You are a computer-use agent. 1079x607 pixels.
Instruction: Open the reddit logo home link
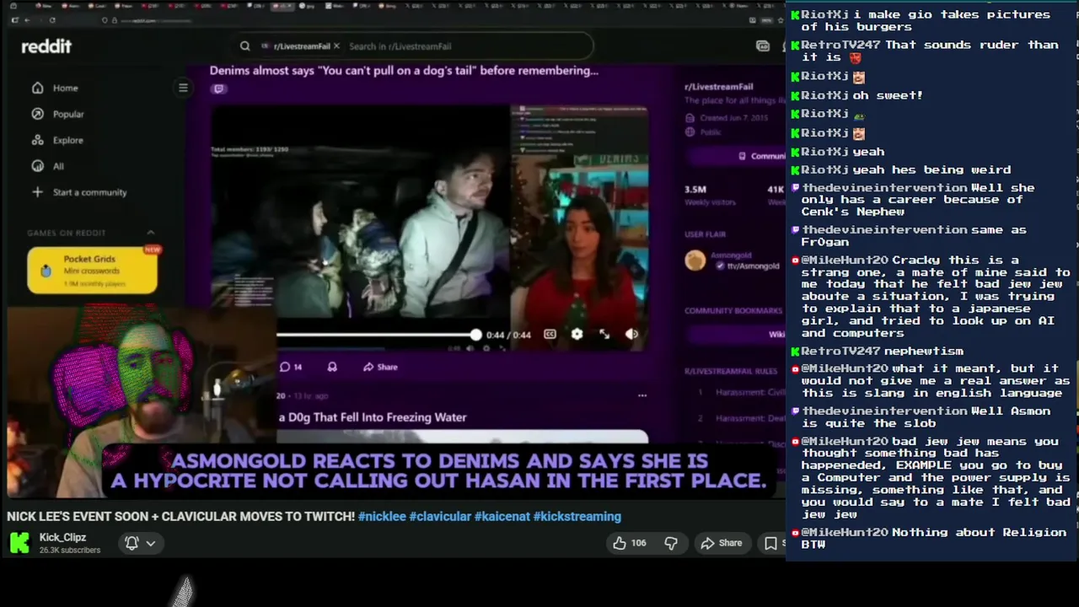coord(46,46)
